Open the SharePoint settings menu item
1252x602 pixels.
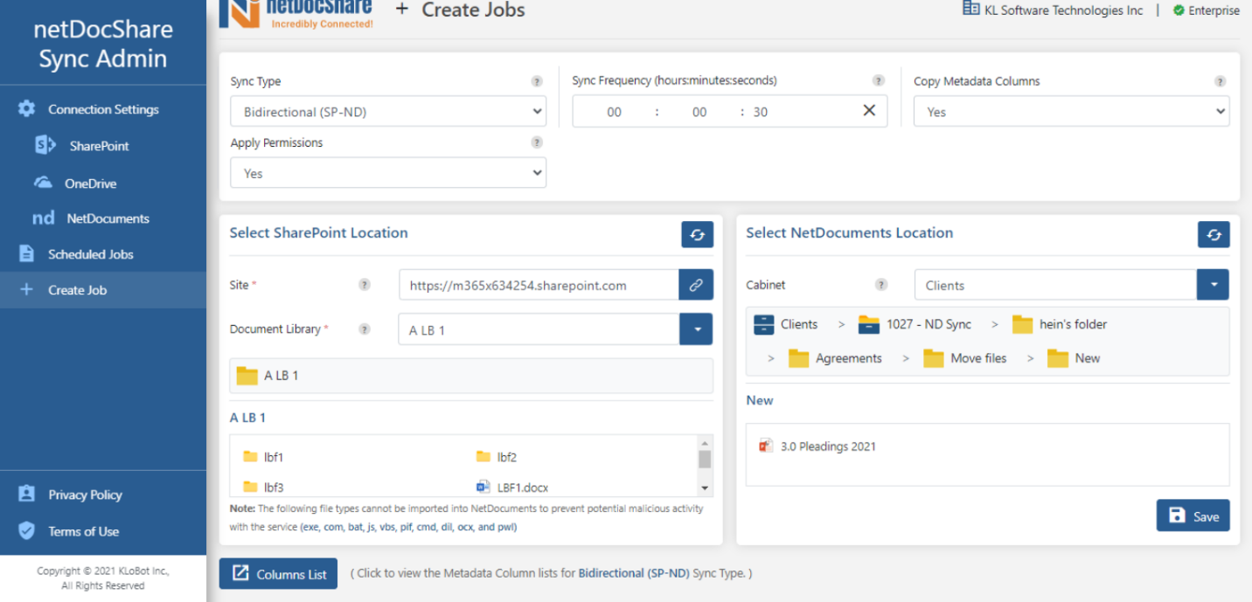[103, 146]
